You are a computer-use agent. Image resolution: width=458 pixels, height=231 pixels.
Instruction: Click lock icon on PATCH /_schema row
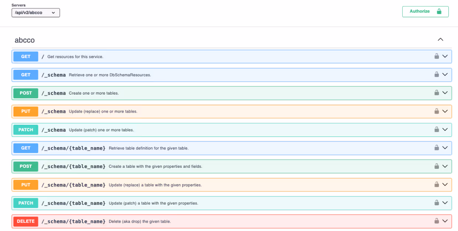pyautogui.click(x=437, y=129)
